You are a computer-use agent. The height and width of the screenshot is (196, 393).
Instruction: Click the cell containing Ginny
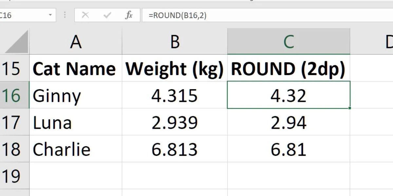click(x=75, y=95)
